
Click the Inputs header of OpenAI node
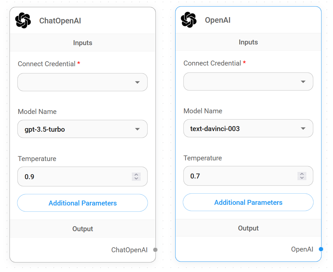coord(248,42)
